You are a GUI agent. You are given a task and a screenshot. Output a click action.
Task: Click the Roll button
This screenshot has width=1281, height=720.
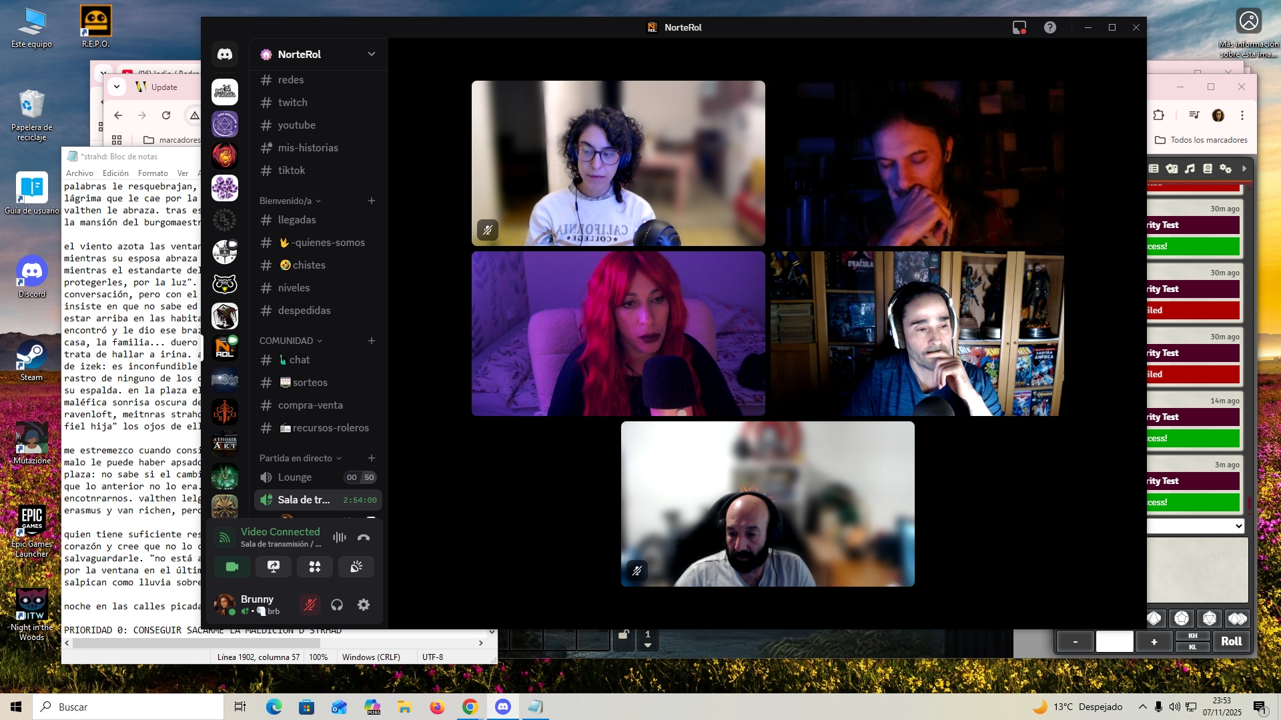1231,641
